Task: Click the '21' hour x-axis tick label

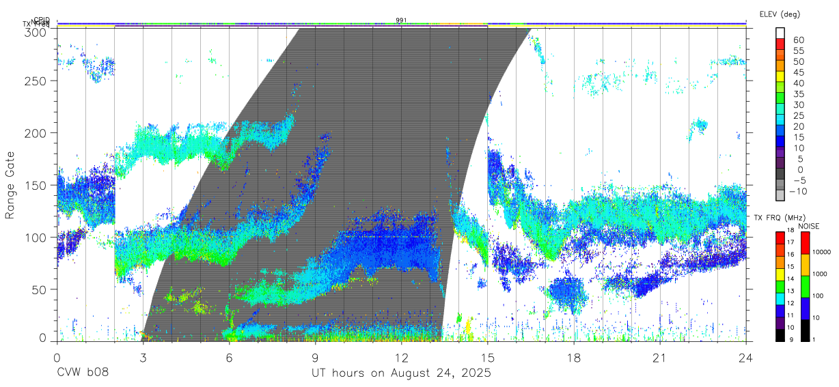Action: coord(660,358)
